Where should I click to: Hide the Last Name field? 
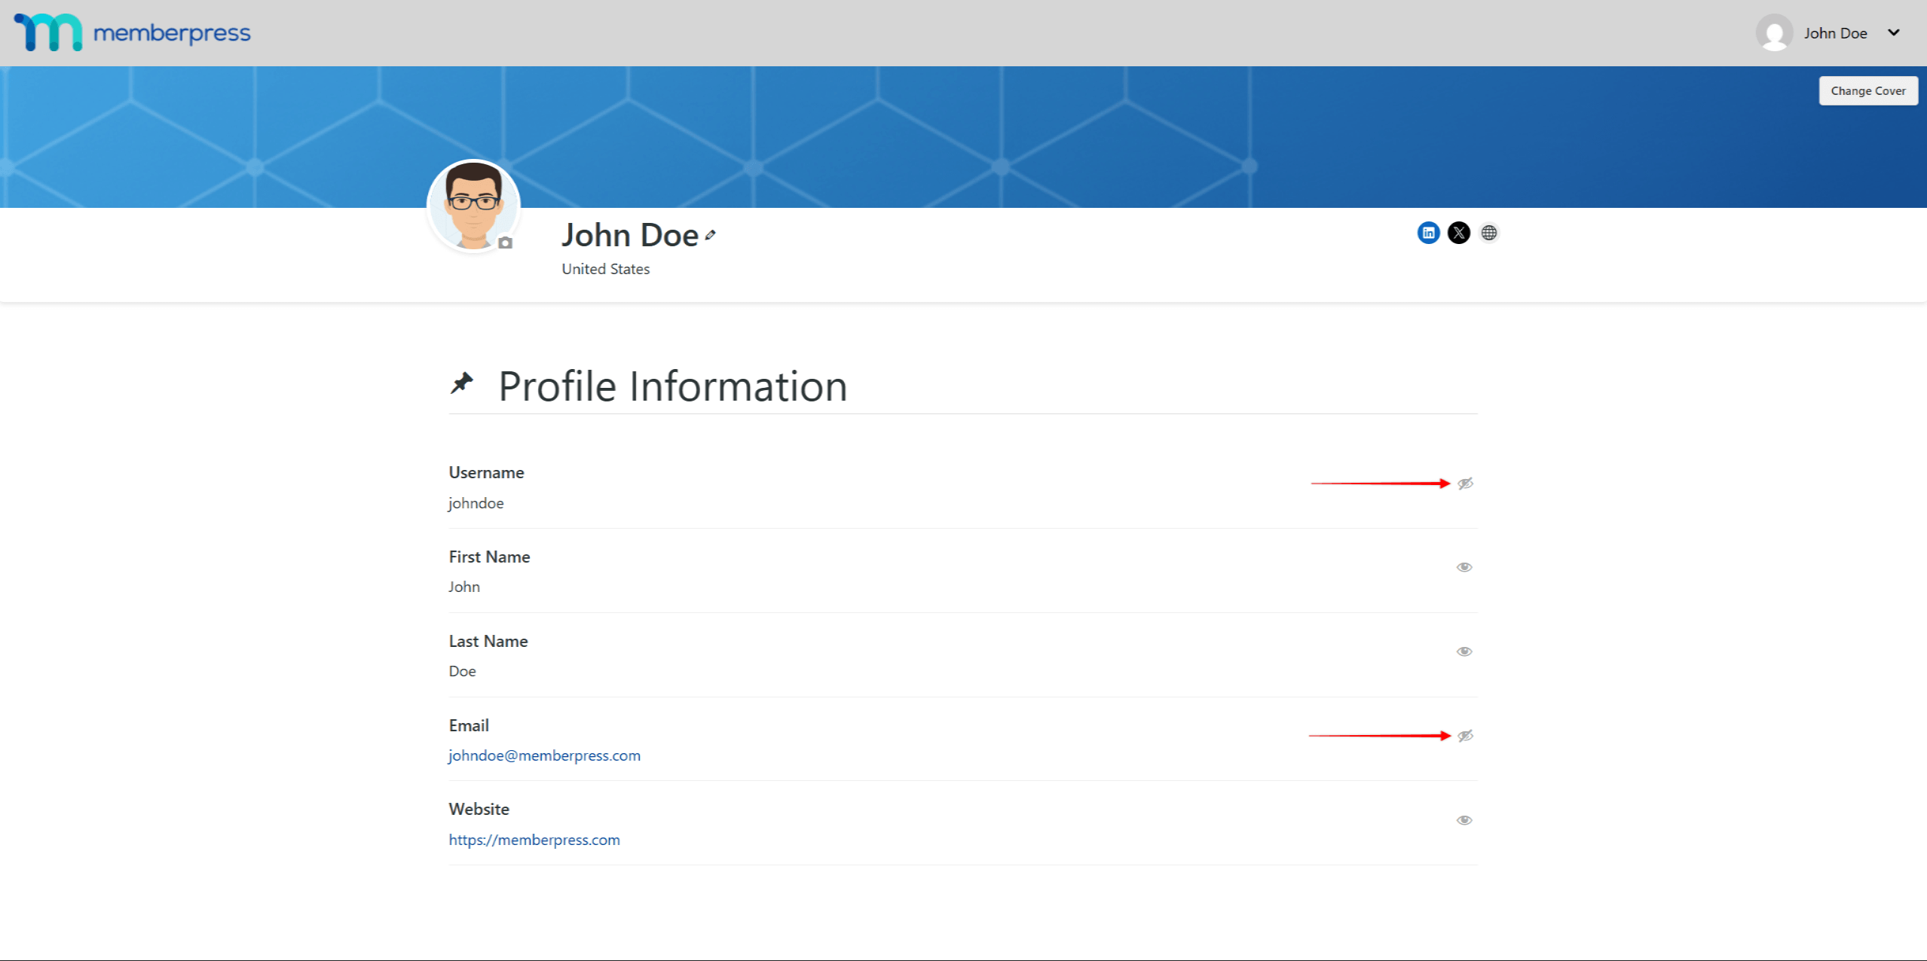coord(1464,651)
